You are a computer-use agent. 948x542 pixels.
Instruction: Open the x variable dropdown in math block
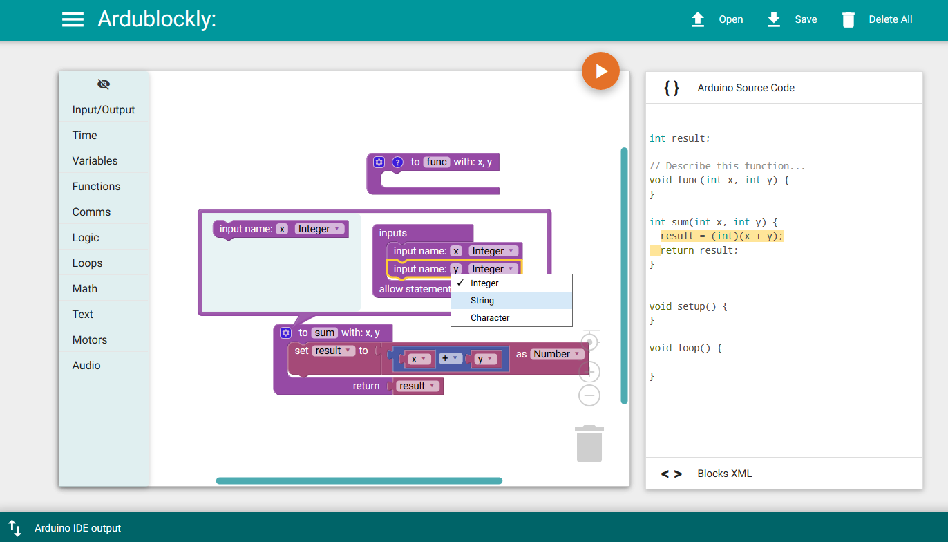point(419,359)
